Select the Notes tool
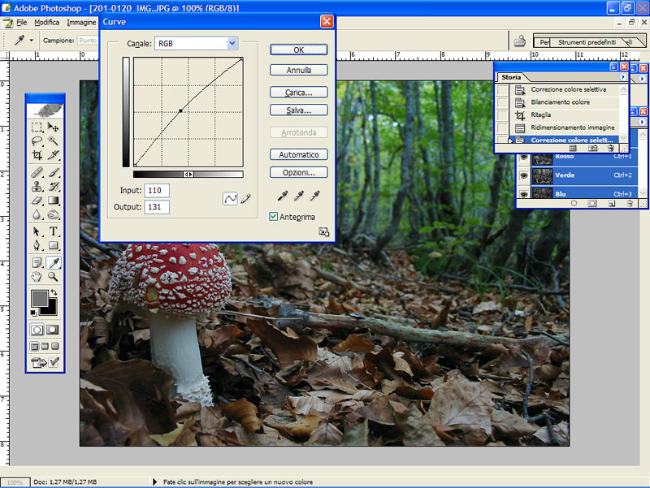The height and width of the screenshot is (488, 650). click(37, 262)
